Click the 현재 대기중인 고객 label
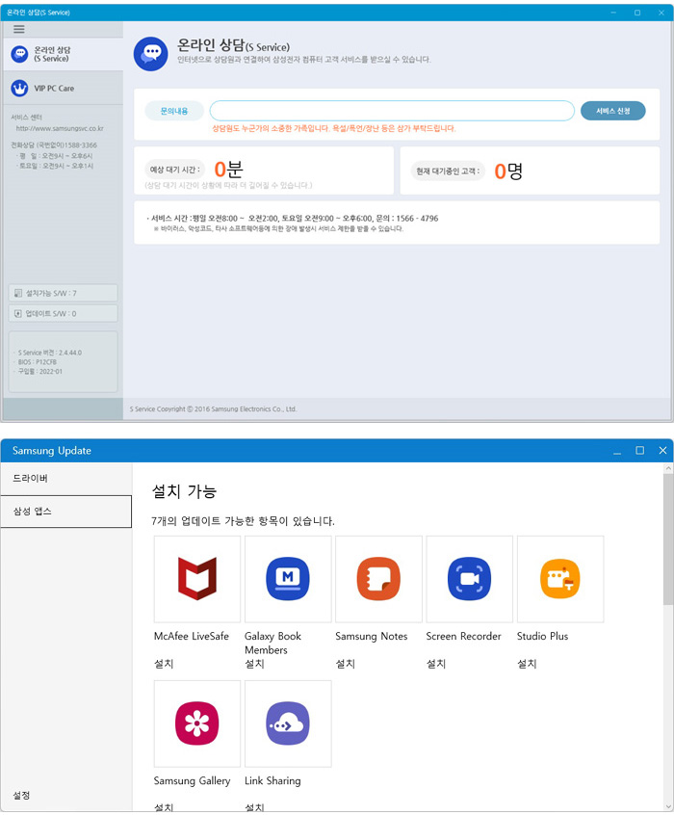Image resolution: width=674 pixels, height=815 pixels. (448, 171)
